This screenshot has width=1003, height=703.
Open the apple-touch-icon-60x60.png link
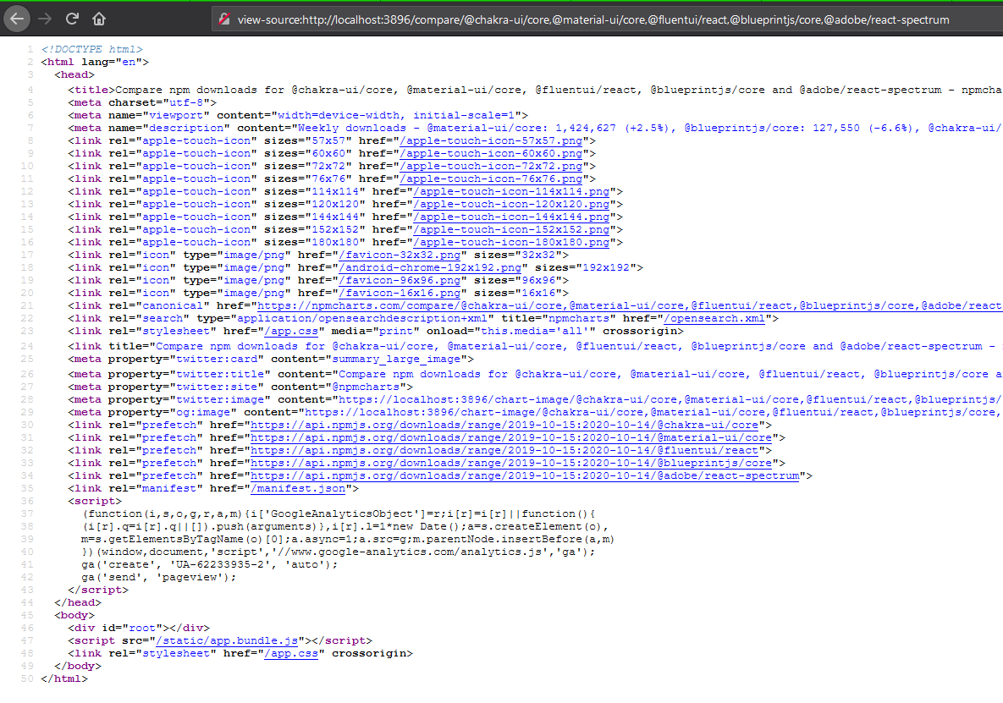pos(491,153)
